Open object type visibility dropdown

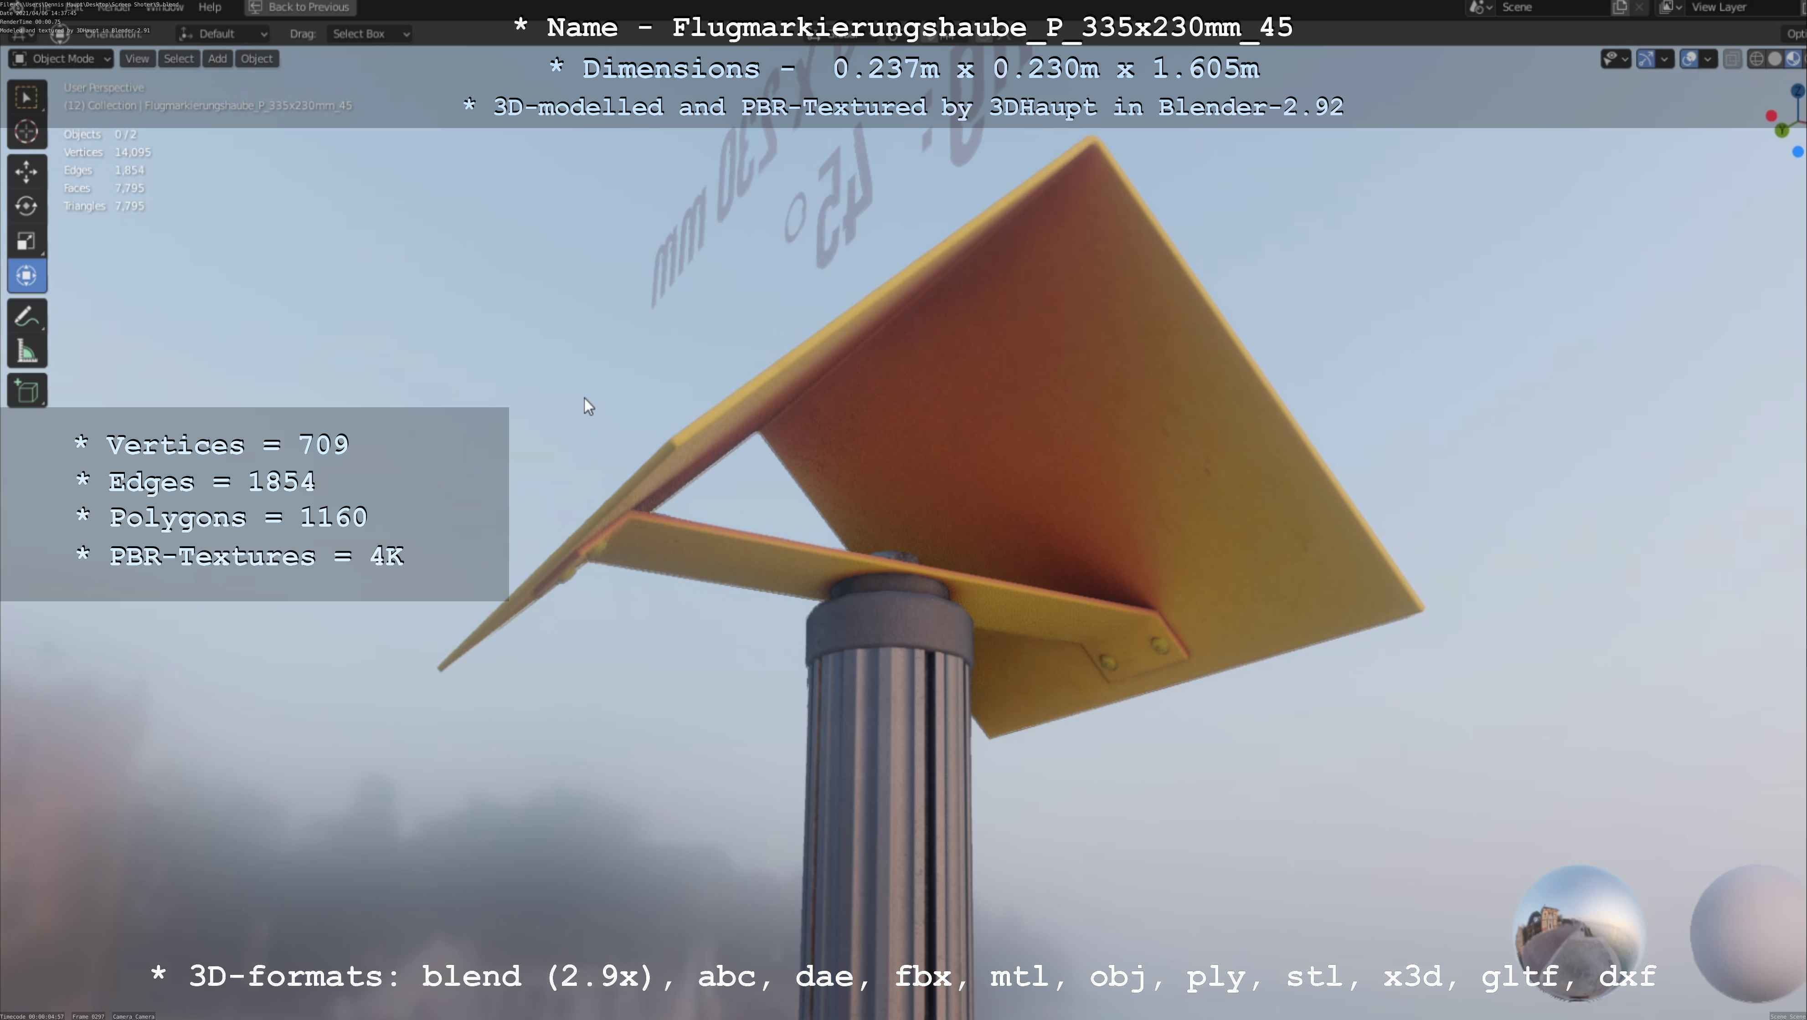coord(1616,59)
